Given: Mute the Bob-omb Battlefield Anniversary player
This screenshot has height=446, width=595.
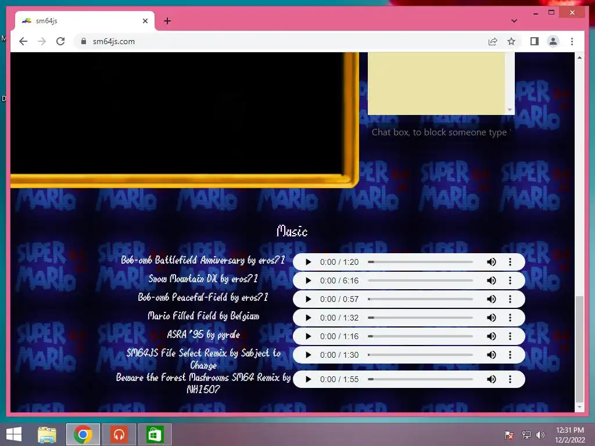Looking at the screenshot, I should coord(492,262).
